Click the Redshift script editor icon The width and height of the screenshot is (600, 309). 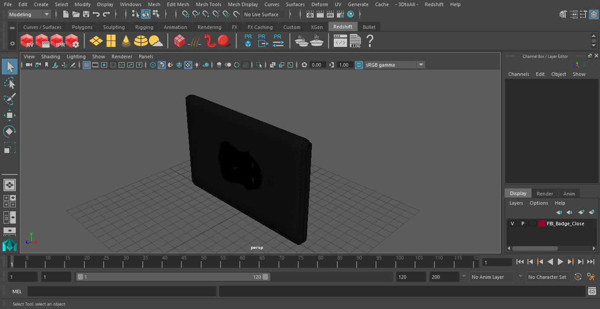340,41
